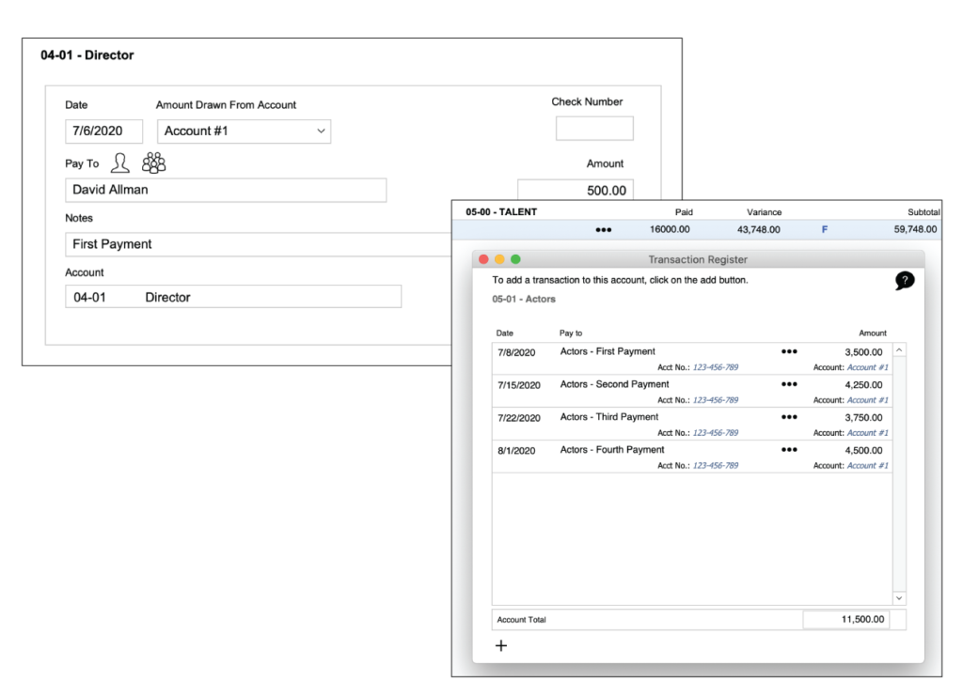Click the 05-01 - Actors account label
Viewport: 963px width, 697px height.
click(x=524, y=299)
